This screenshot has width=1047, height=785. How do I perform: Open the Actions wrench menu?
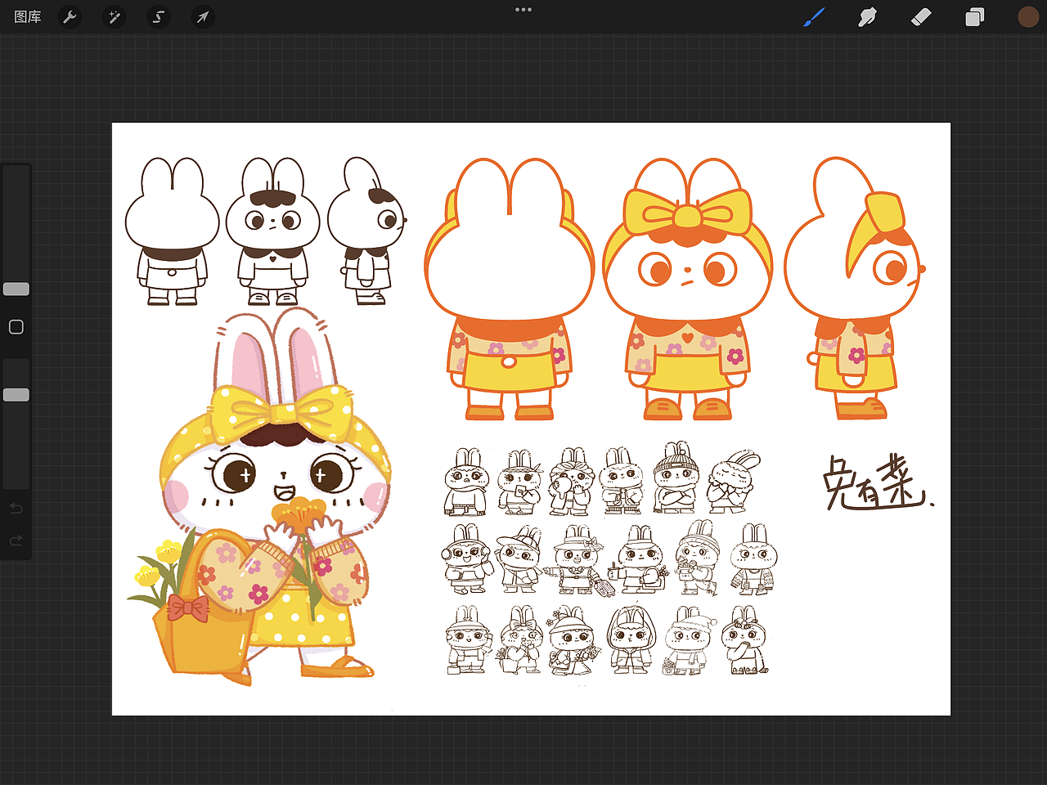pyautogui.click(x=70, y=16)
